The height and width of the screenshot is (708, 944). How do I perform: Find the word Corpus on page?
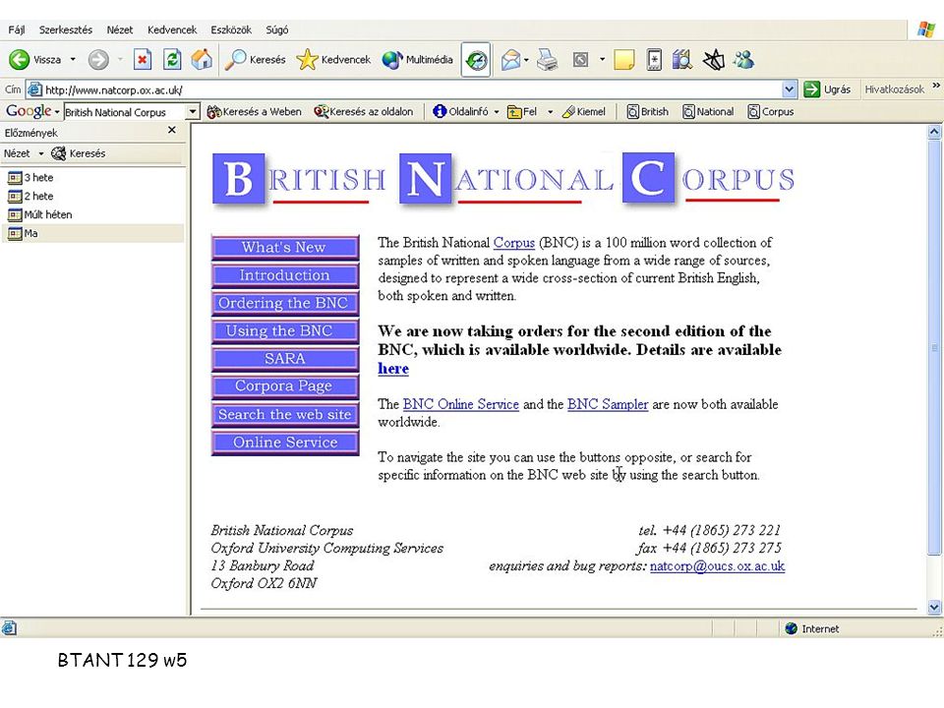771,111
